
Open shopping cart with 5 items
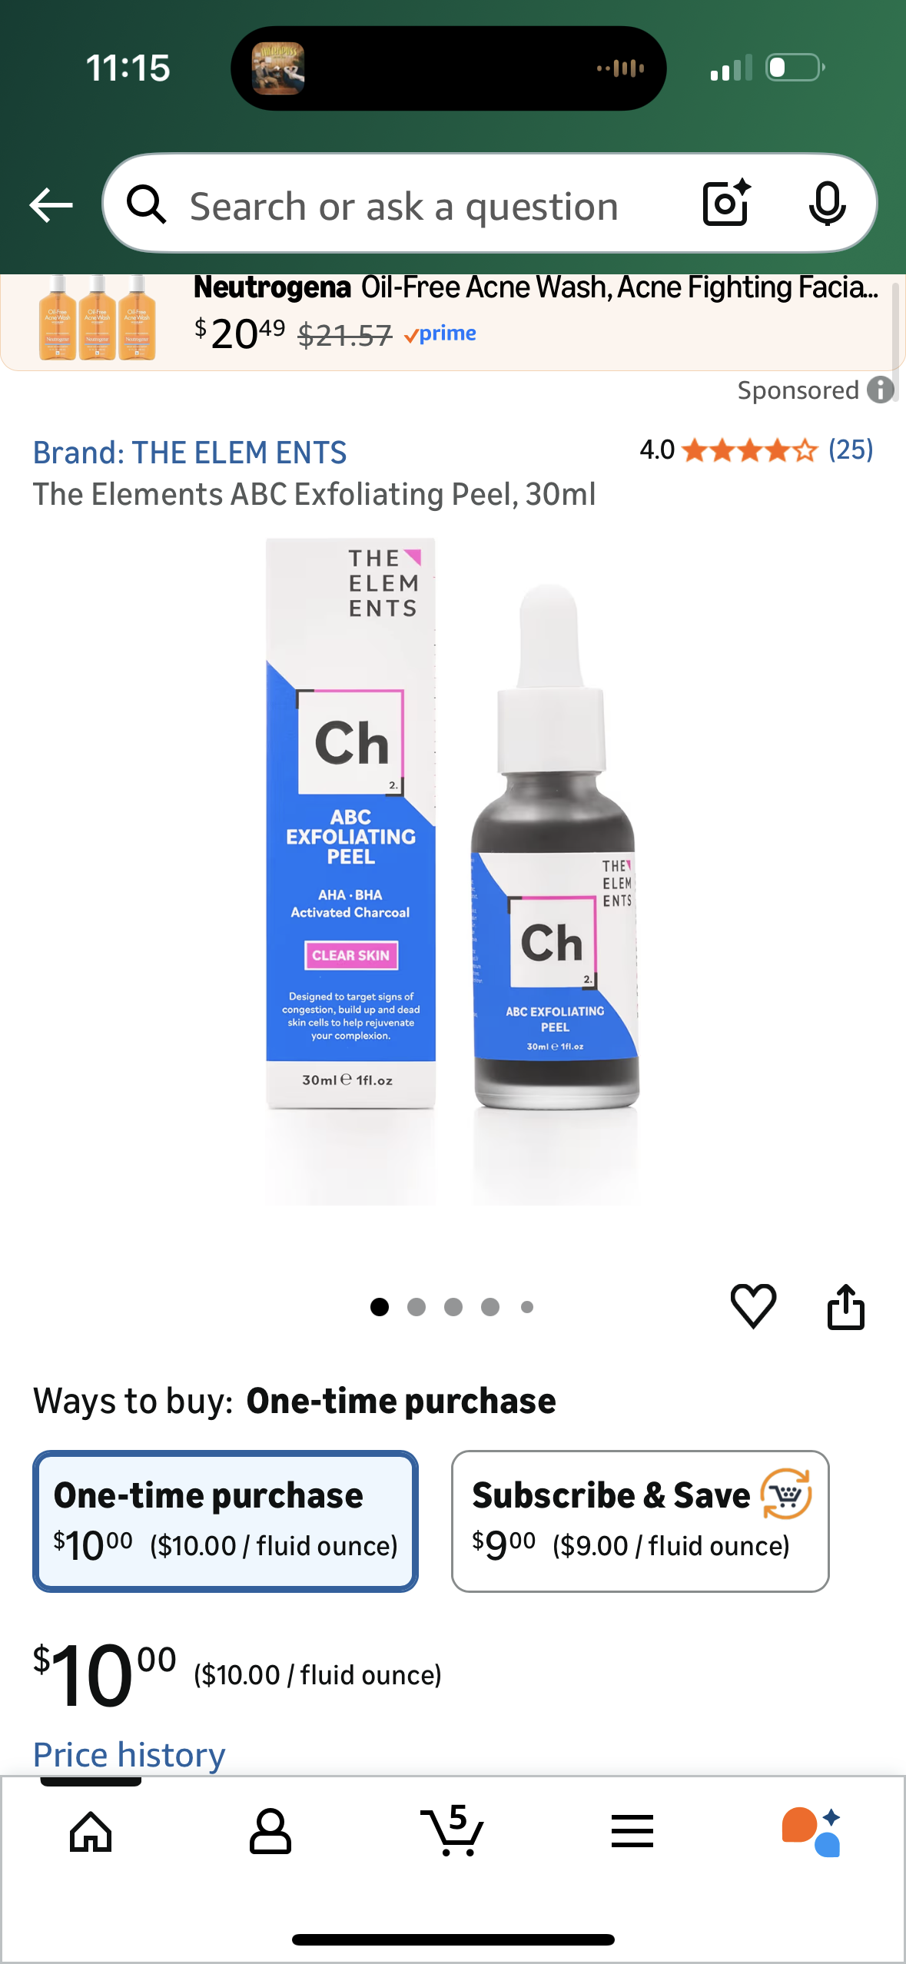click(x=453, y=1830)
